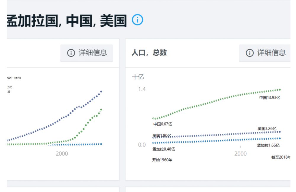Select the final purple point on GDP chart
The width and height of the screenshot is (296, 192).
coord(101,91)
